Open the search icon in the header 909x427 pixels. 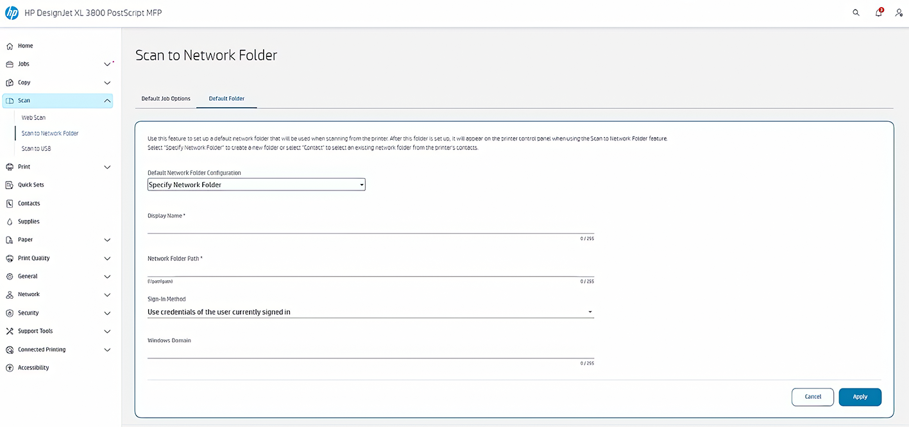pos(856,12)
